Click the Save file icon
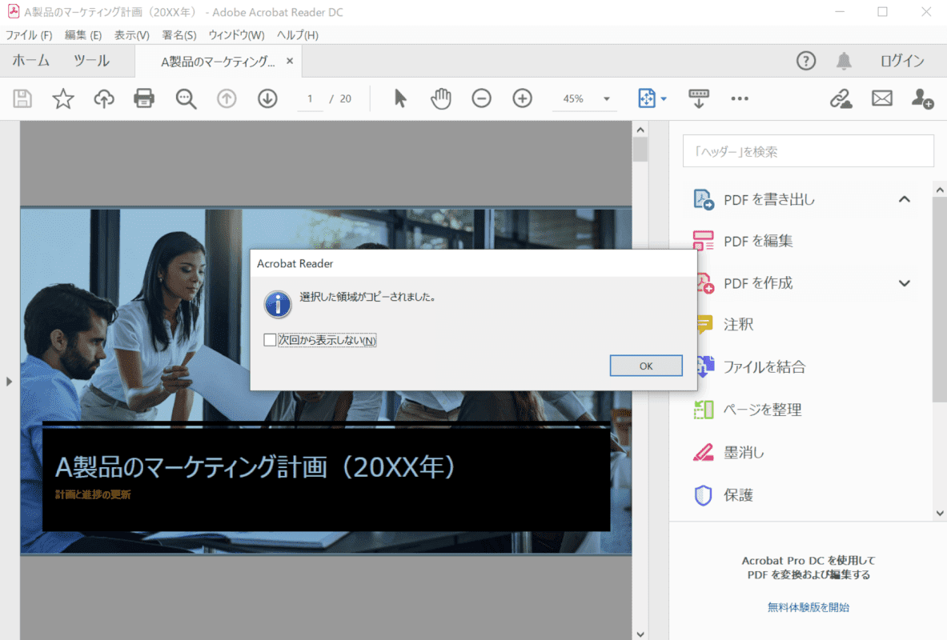Viewport: 947px width, 640px height. click(22, 98)
